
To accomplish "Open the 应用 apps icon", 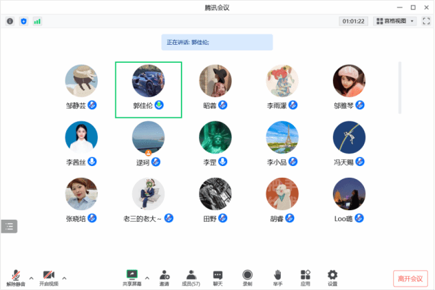I will pyautogui.click(x=305, y=278).
